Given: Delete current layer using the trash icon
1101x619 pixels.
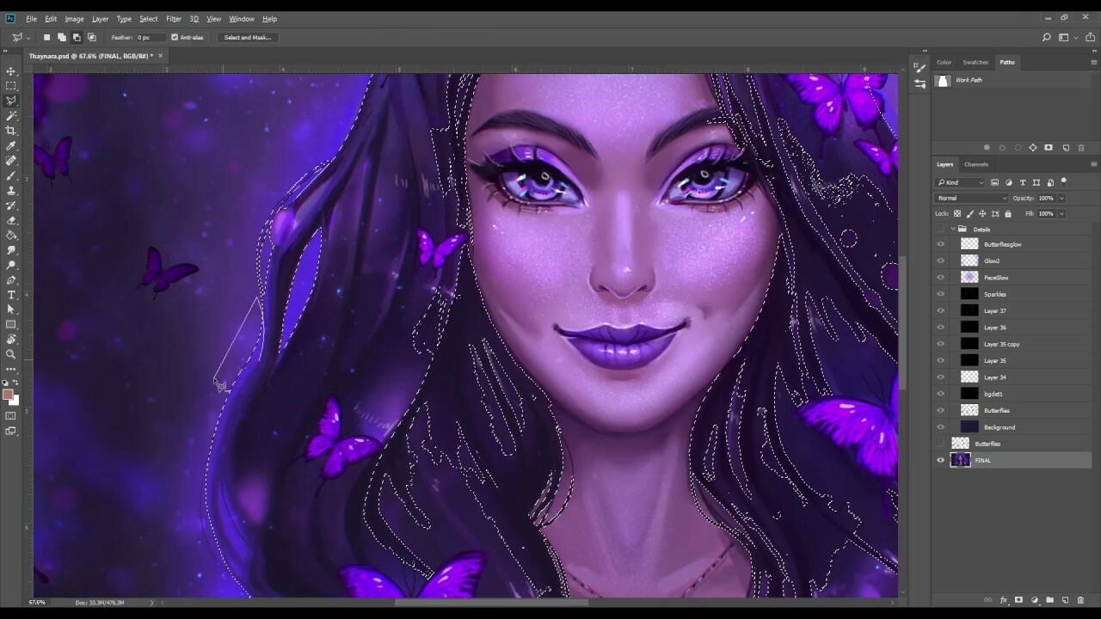Looking at the screenshot, I should click(x=1080, y=600).
